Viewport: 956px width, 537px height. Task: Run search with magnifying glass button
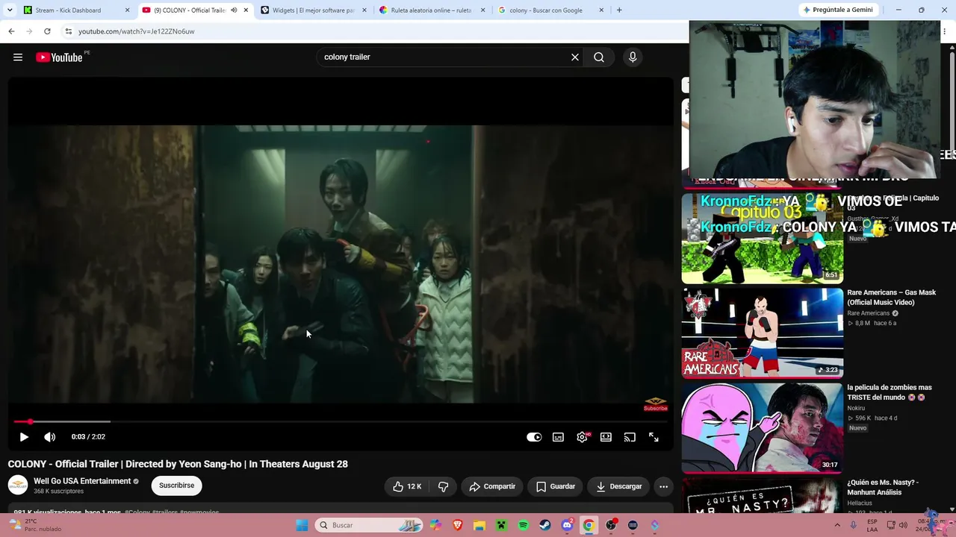599,57
